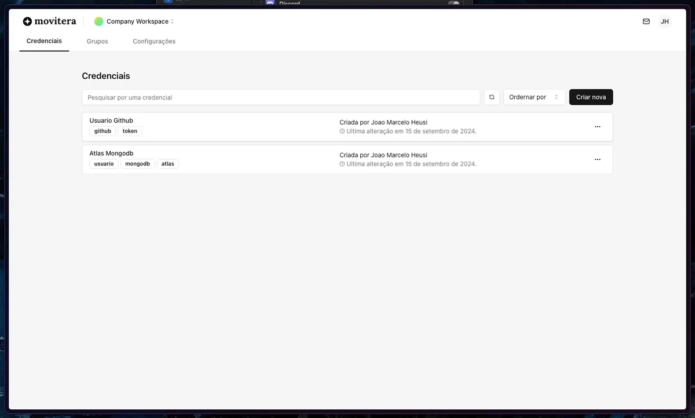Image resolution: width=695 pixels, height=418 pixels.
Task: Refresh the credentials list
Action: point(492,97)
